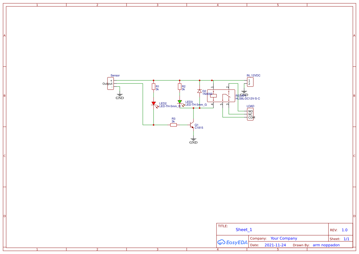
Task: Click the RELAY1 relay body
Action: click(221, 96)
